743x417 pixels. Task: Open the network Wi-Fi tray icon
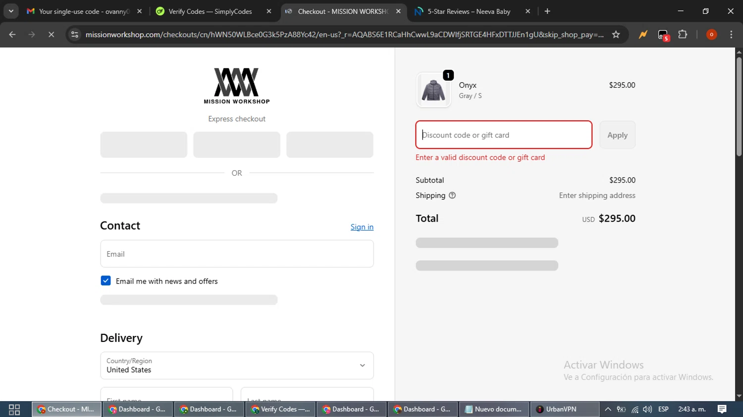tap(635, 409)
